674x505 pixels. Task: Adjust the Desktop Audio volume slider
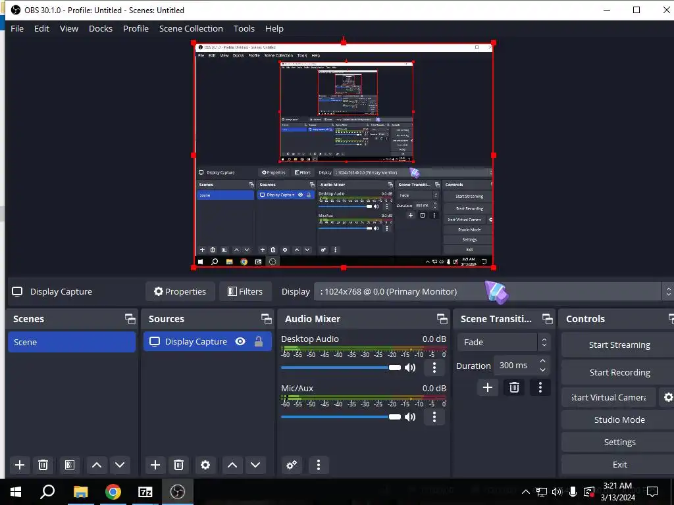(x=341, y=368)
